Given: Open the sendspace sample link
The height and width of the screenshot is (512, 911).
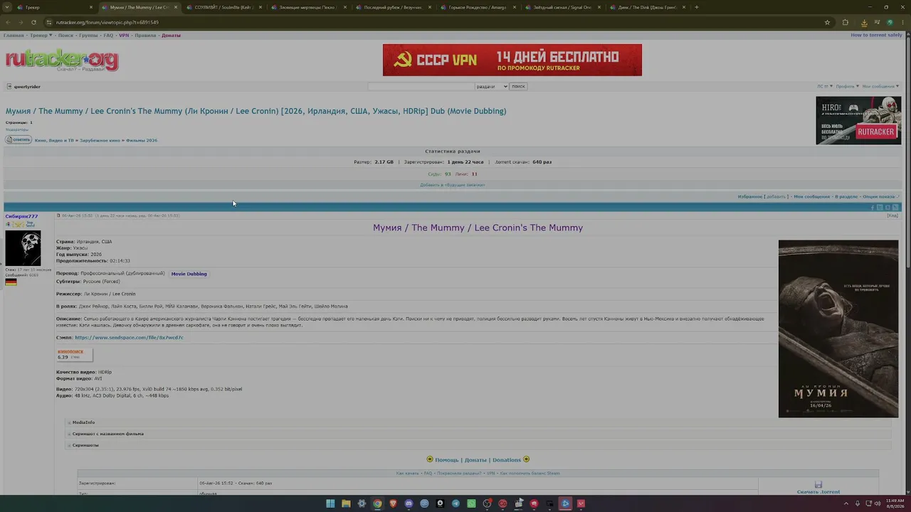Looking at the screenshot, I should tap(129, 337).
